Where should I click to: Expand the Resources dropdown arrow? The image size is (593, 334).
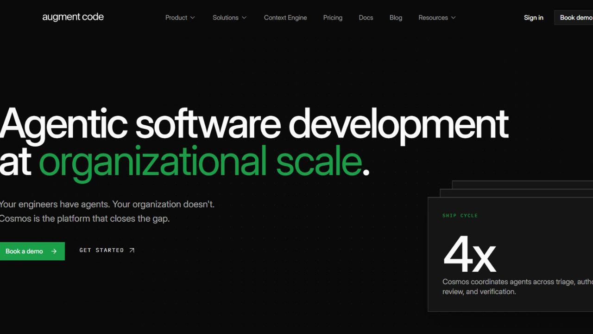(x=454, y=18)
